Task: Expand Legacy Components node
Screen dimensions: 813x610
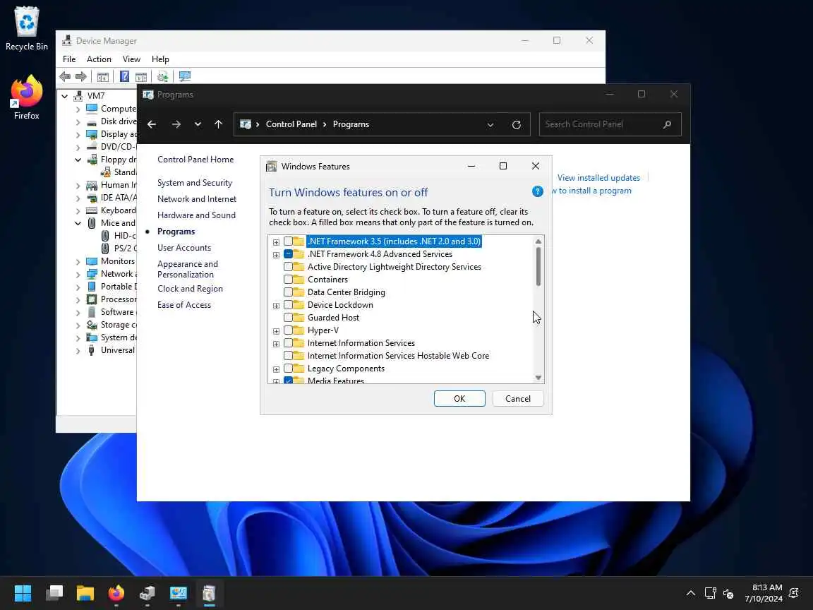Action: (277, 369)
